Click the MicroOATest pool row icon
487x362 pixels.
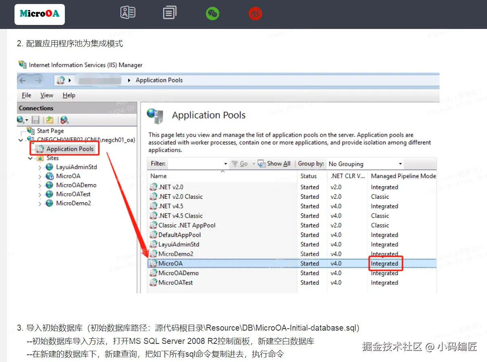tap(153, 282)
